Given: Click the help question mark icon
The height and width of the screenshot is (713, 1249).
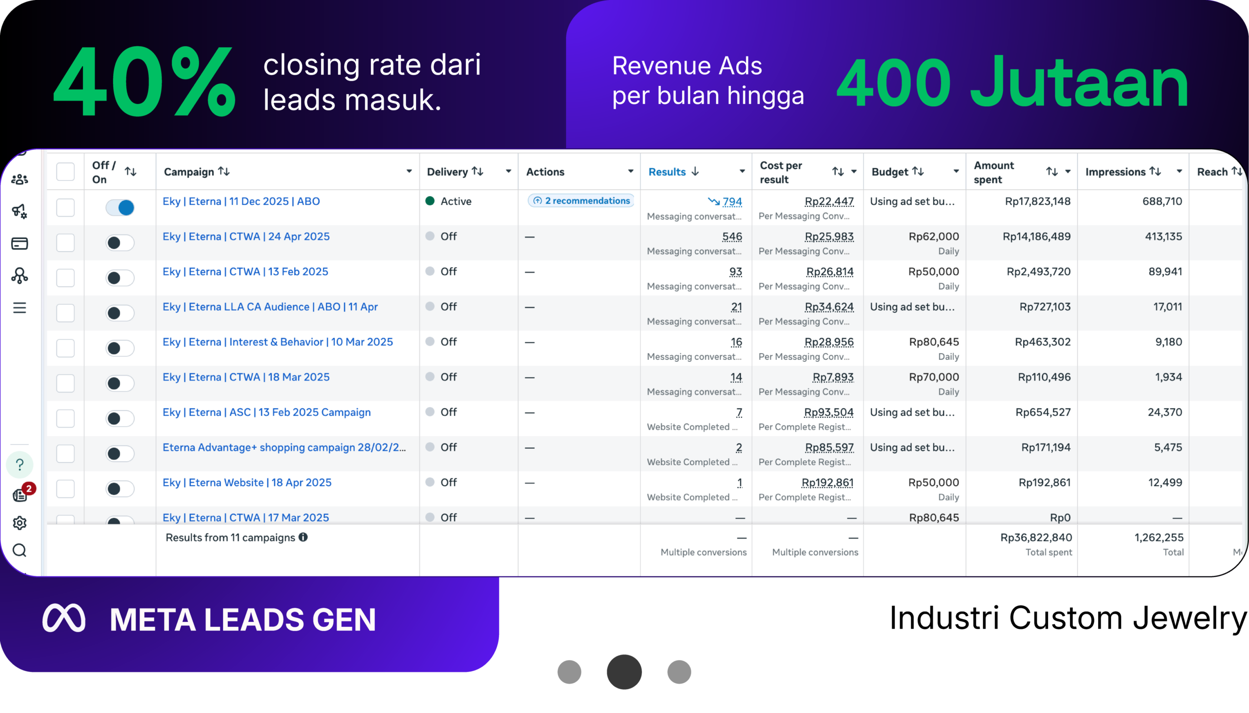Looking at the screenshot, I should coord(20,464).
